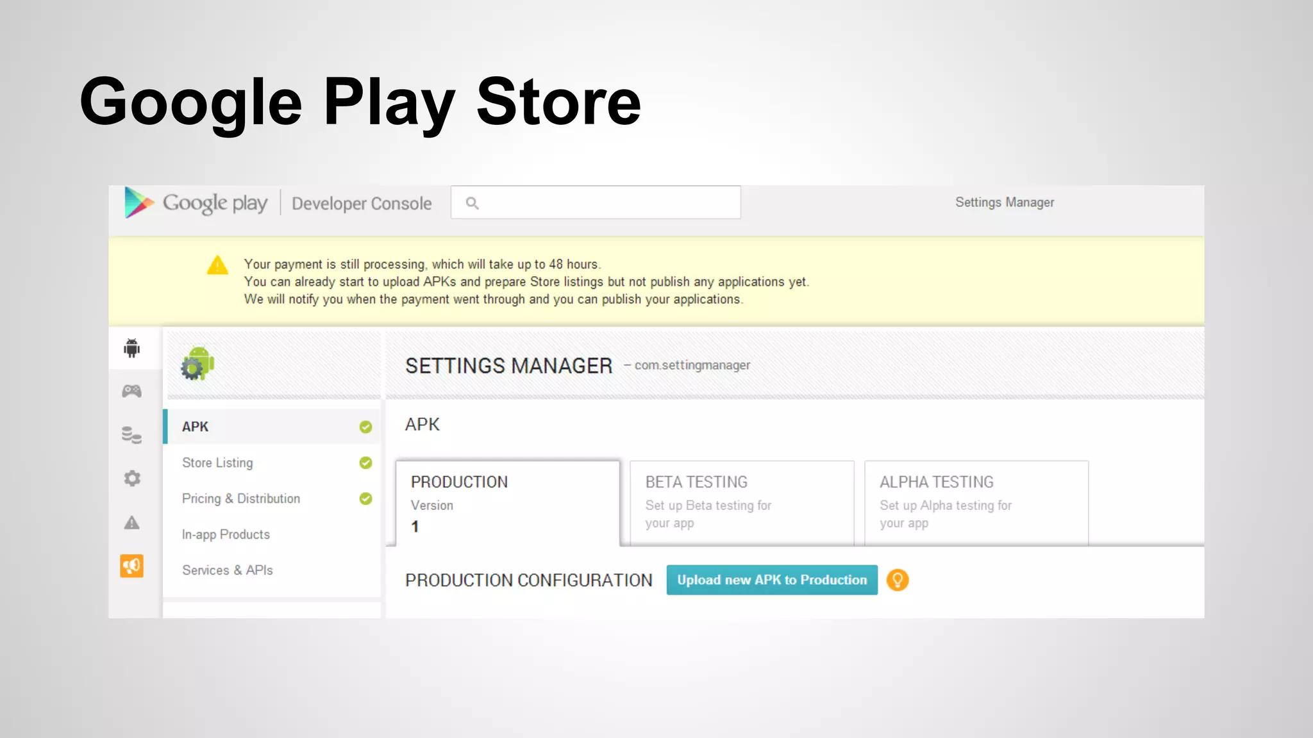Open Alerts via warning triangle sidebar icon
This screenshot has height=738, width=1313.
(132, 523)
